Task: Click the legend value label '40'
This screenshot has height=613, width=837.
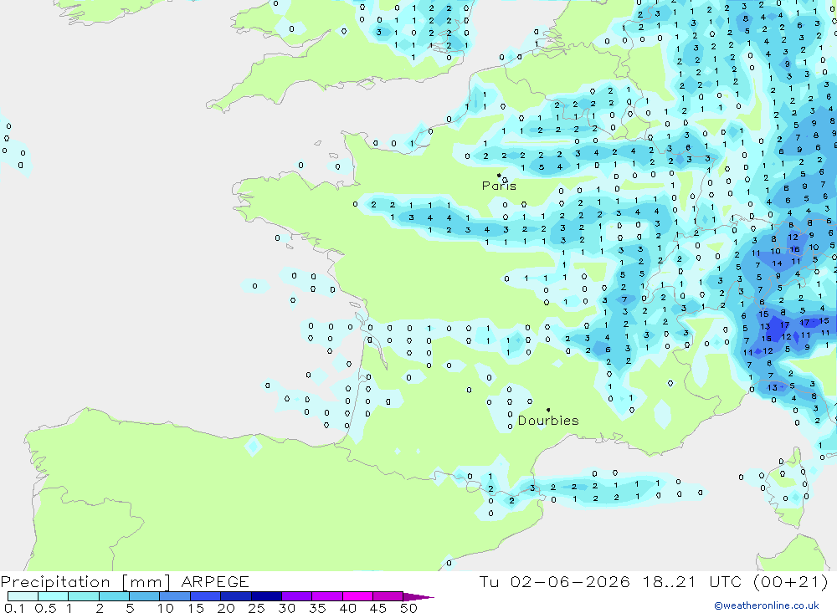Action: coord(347,608)
